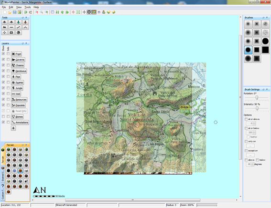This screenshot has height=208, width=271.
Task: Select the large solid black square brush
Action: click(x=265, y=50)
